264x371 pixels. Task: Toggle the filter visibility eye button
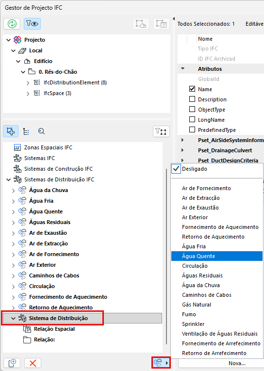click(32, 24)
